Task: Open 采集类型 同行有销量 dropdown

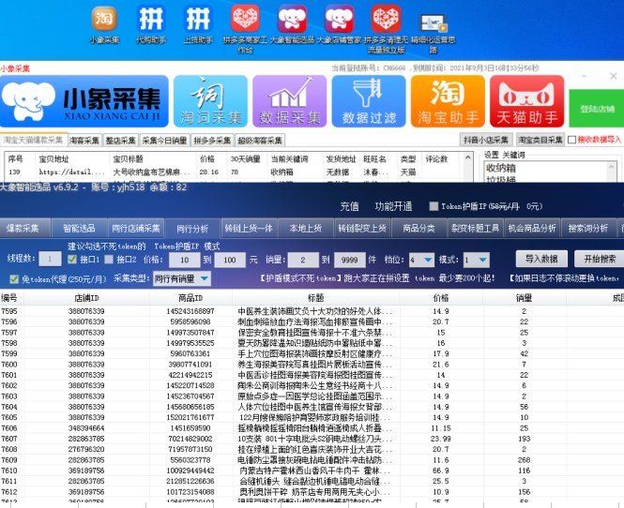Action: click(182, 278)
